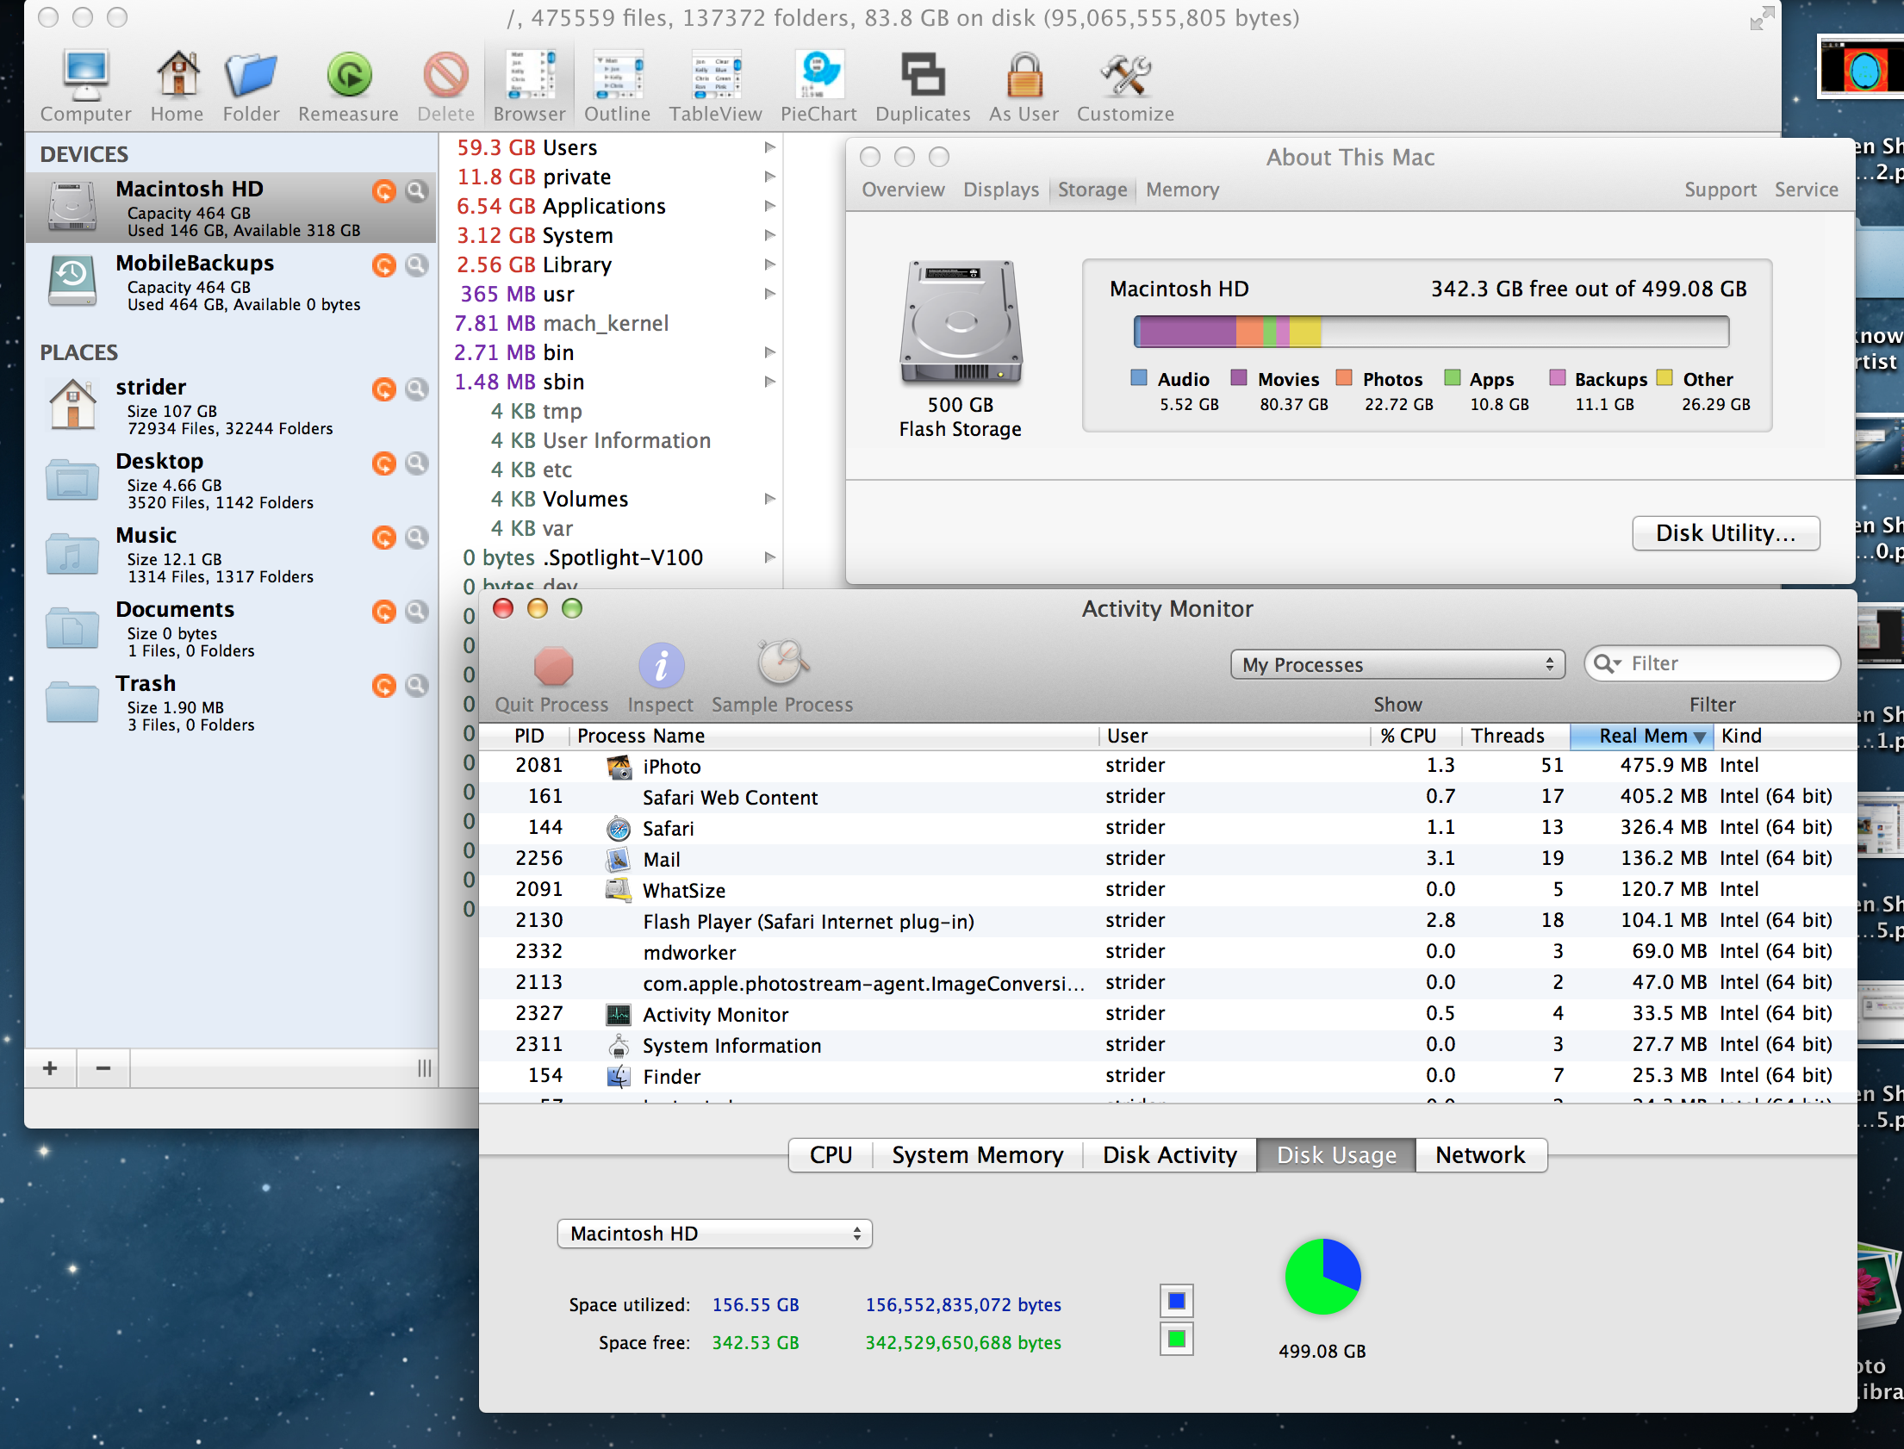
Task: Click the orange refresh icon beside Desktop
Action: (383, 464)
